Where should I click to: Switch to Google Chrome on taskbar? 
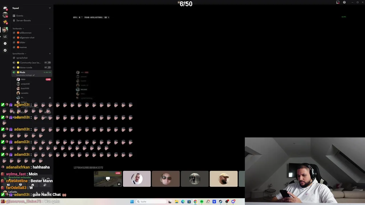coord(195,202)
